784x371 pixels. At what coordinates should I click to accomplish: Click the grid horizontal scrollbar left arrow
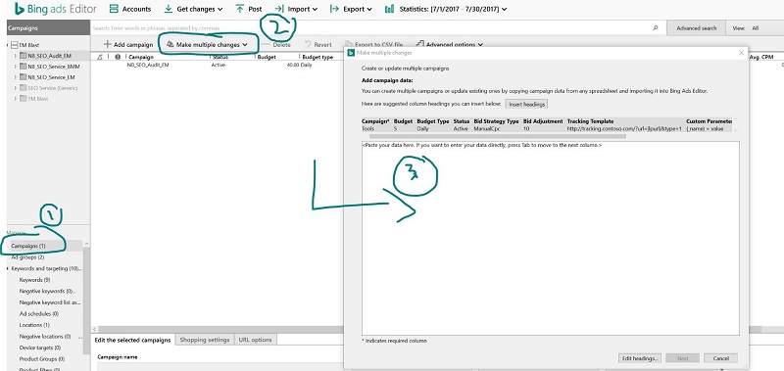tap(94, 330)
